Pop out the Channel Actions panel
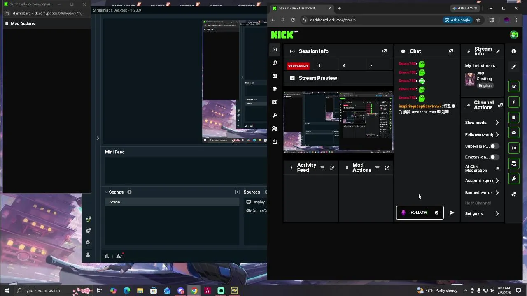Viewport: 527px width, 296px height. [x=500, y=105]
